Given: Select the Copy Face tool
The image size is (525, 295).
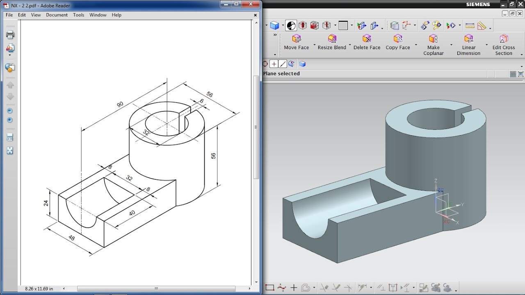Looking at the screenshot, I should [398, 42].
